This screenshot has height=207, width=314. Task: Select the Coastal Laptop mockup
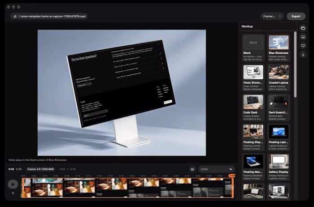pos(279,78)
